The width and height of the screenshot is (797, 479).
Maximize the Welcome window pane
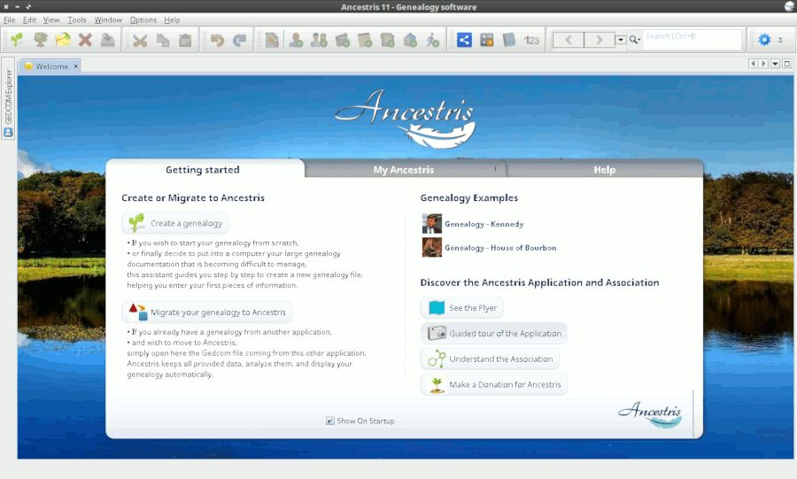click(787, 64)
